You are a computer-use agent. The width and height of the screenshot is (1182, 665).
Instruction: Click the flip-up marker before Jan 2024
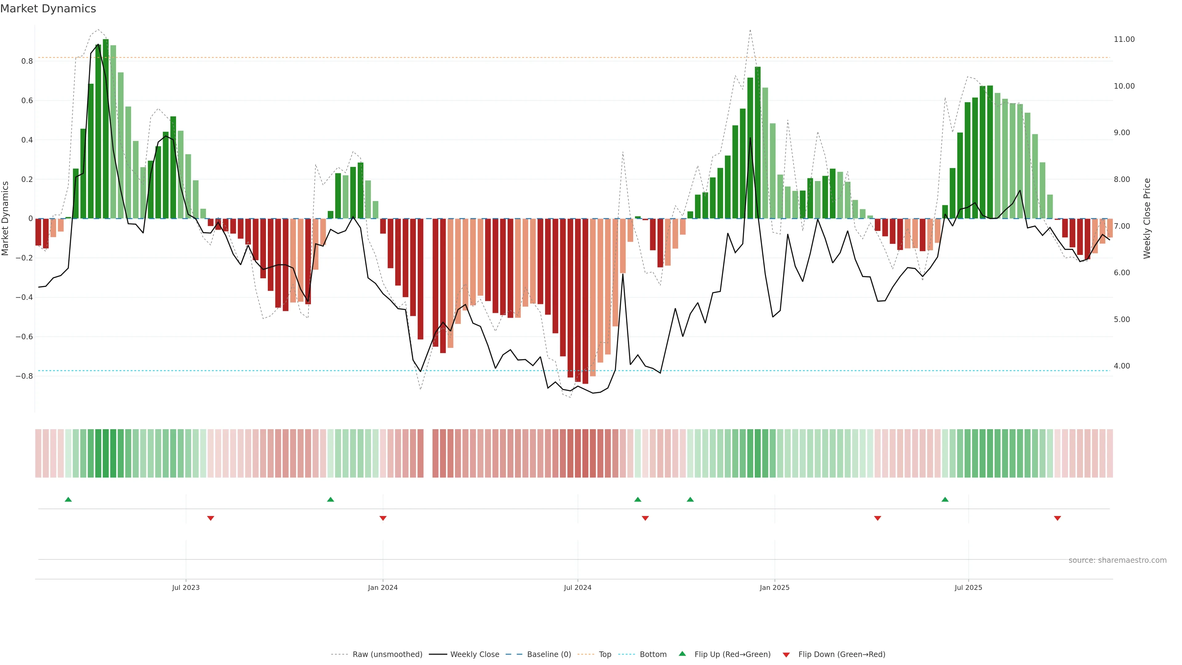coord(330,499)
